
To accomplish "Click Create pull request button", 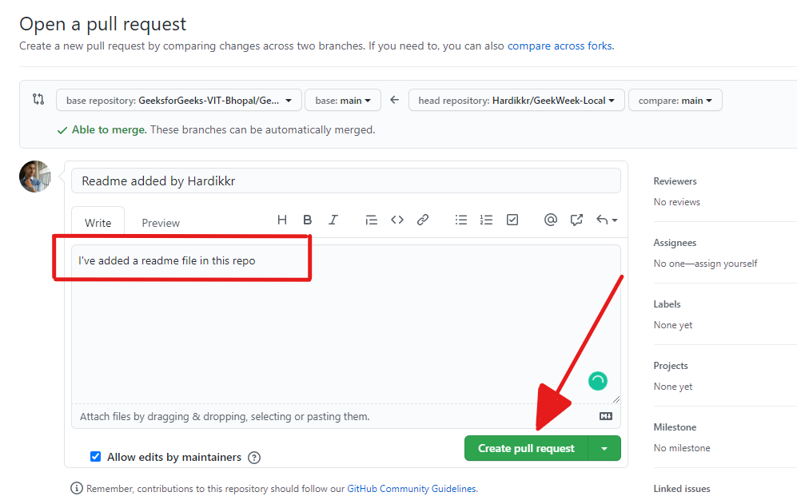I will click(x=526, y=448).
